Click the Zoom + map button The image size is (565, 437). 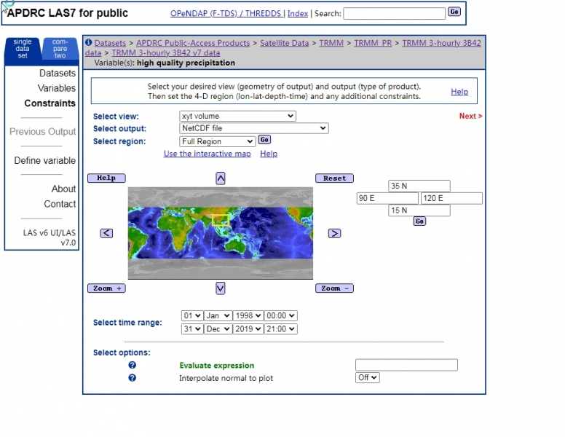106,288
